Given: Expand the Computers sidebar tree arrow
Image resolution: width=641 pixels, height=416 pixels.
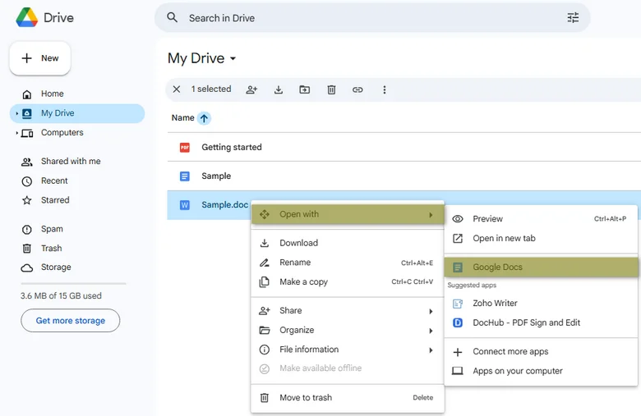Looking at the screenshot, I should coord(16,133).
